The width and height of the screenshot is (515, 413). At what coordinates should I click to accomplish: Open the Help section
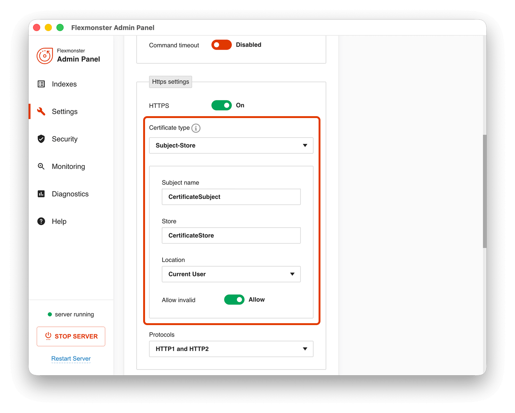tap(59, 221)
